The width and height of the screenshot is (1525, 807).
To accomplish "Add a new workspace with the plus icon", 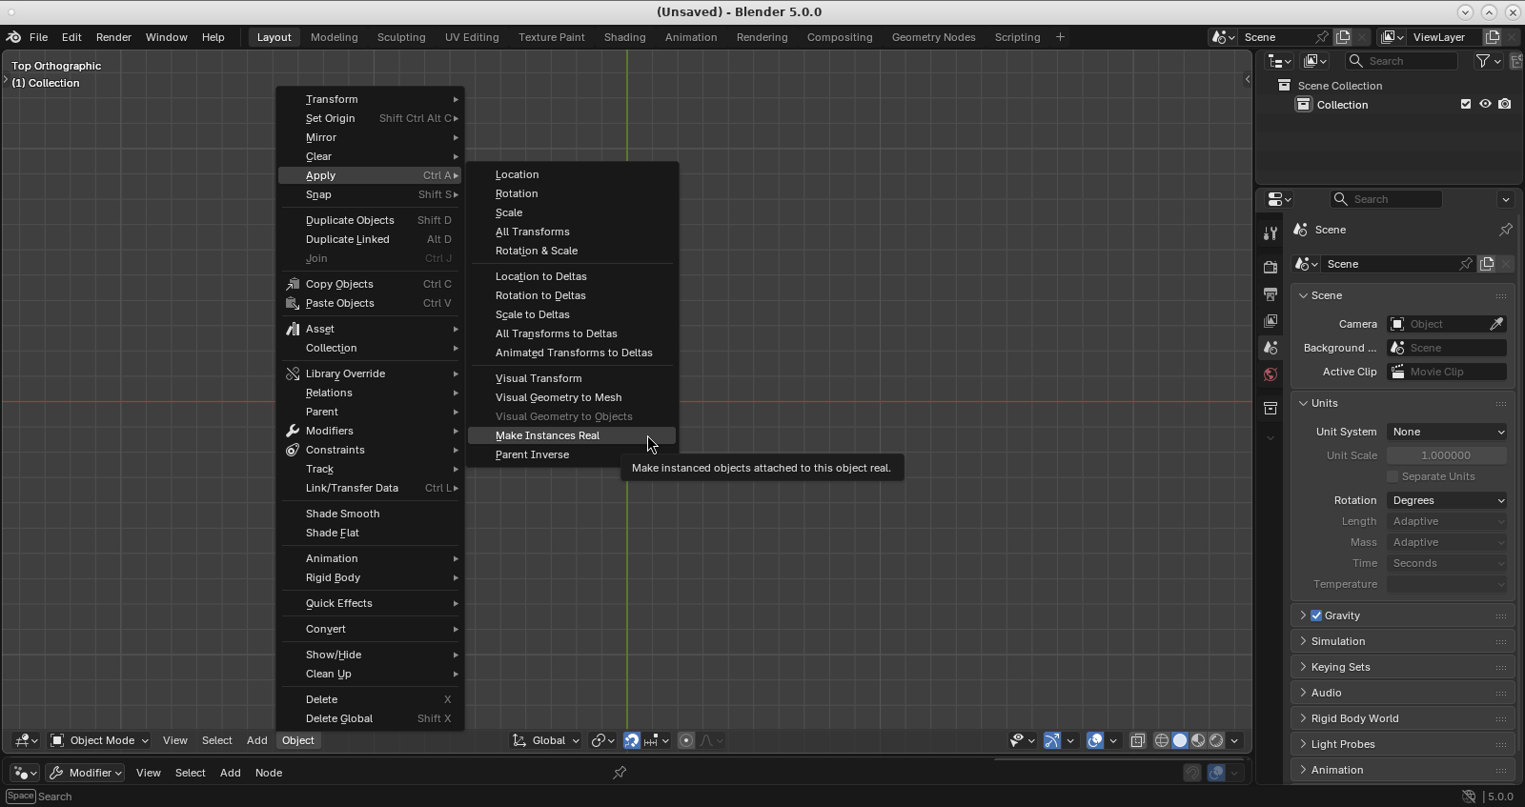I will tap(1060, 37).
